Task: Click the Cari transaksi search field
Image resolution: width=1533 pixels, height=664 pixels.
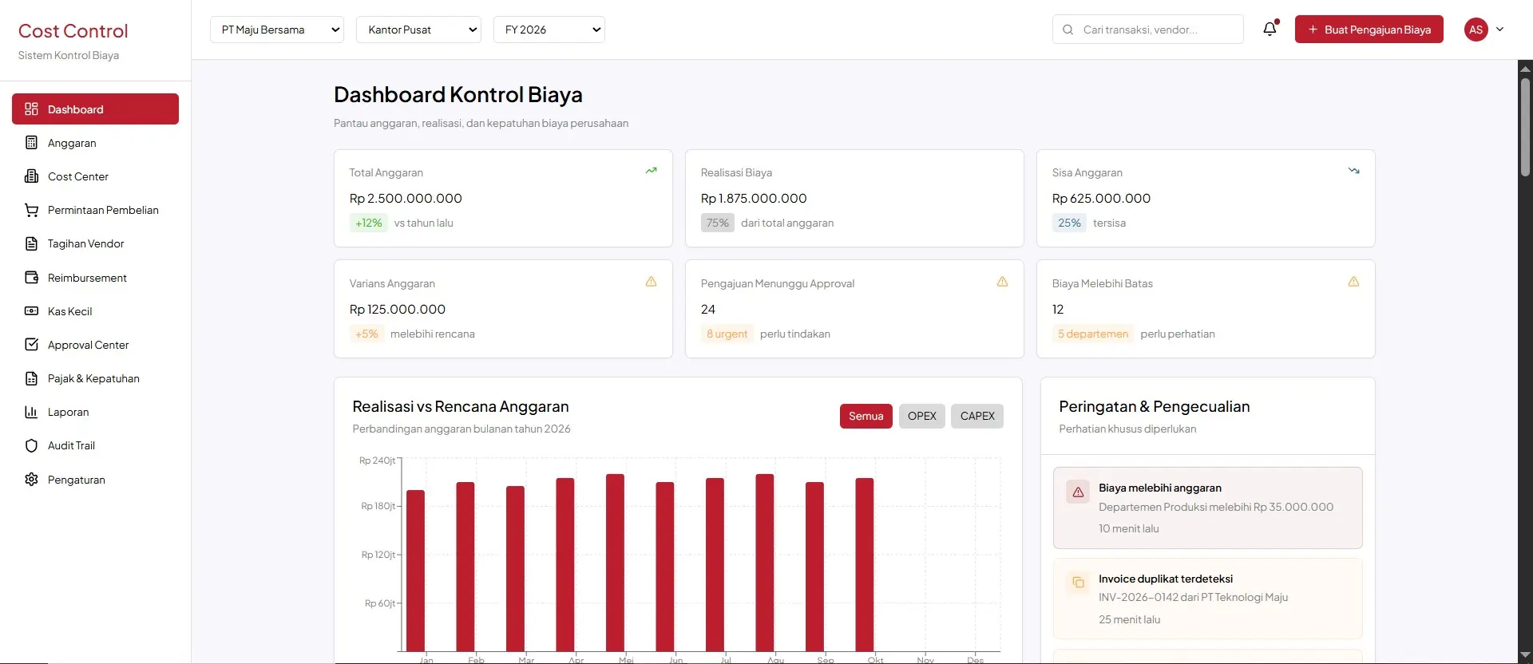Action: 1156,30
